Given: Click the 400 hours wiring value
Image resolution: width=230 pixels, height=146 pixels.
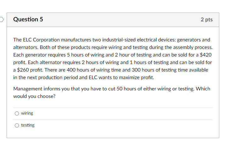Looking at the screenshot, I should [71, 70].
